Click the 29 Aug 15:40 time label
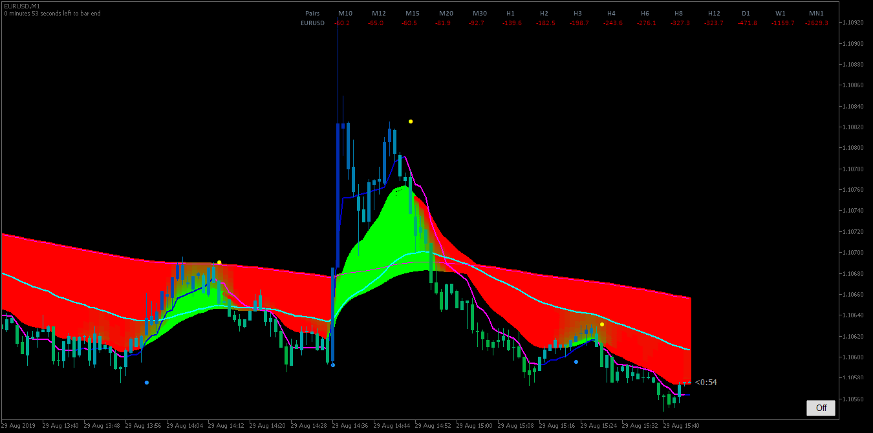The height and width of the screenshot is (433, 873). click(x=682, y=426)
